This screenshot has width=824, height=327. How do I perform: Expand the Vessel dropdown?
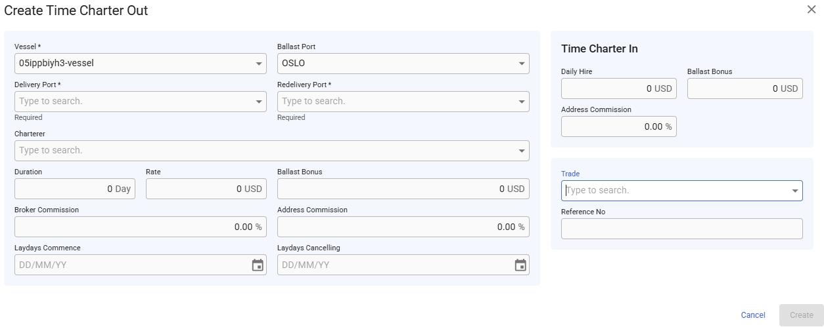click(259, 64)
